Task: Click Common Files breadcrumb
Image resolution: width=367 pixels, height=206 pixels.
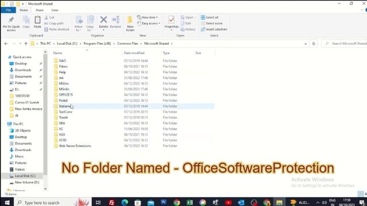Action: click(x=127, y=43)
